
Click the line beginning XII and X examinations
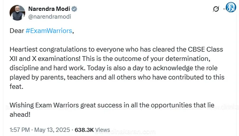(110, 58)
